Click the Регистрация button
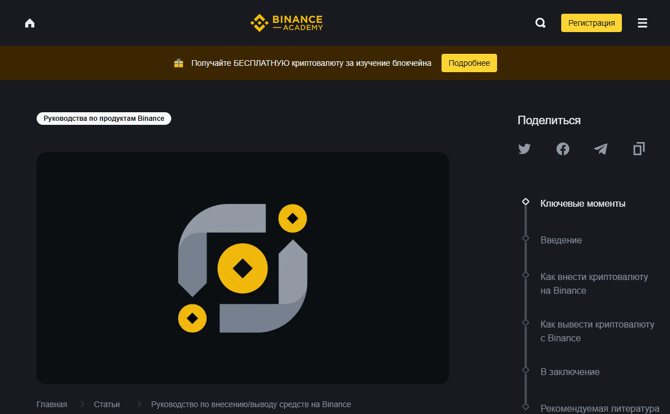 click(x=592, y=23)
